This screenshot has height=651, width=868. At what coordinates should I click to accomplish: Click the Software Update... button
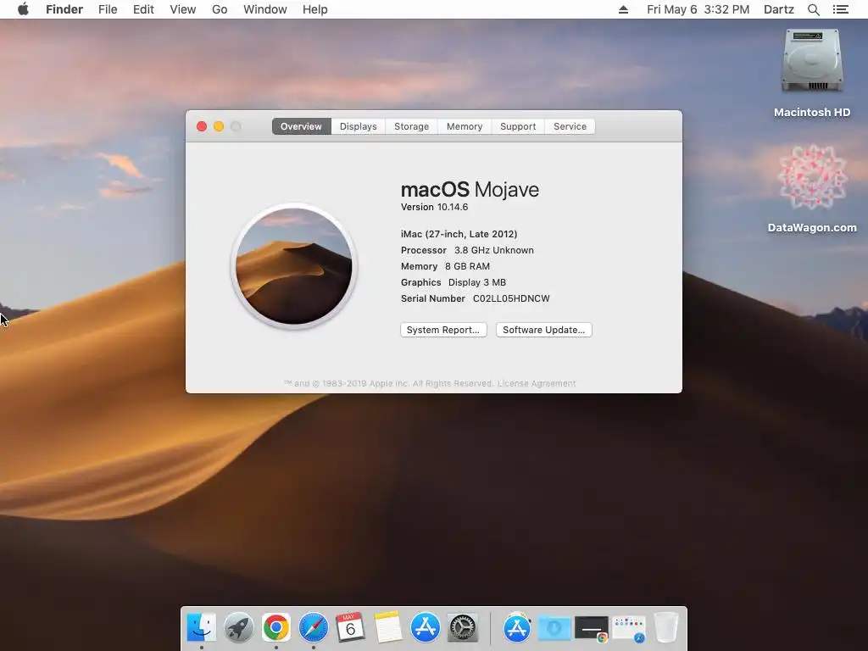[x=543, y=330]
